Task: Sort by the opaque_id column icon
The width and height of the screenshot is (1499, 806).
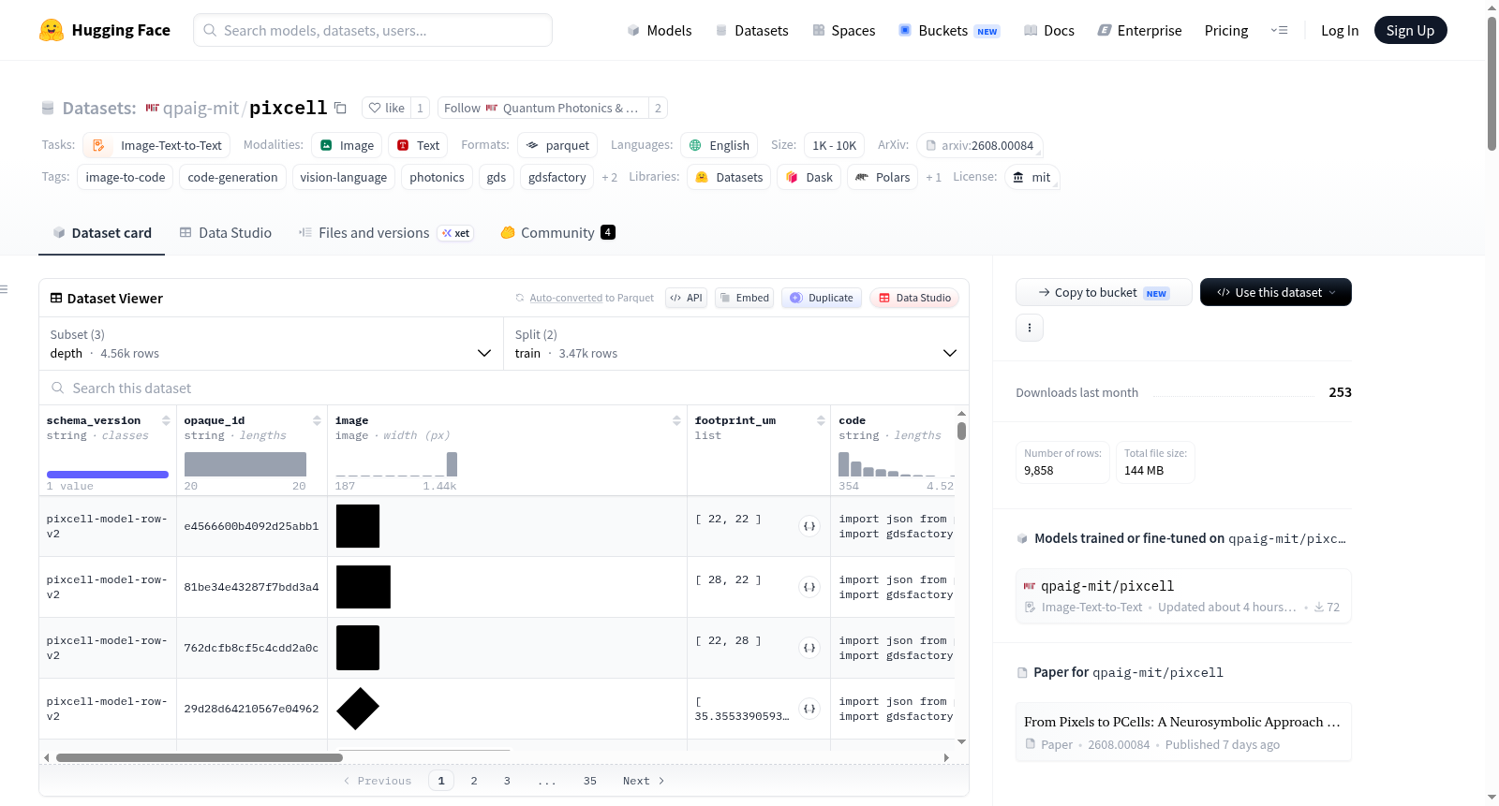Action: point(317,420)
